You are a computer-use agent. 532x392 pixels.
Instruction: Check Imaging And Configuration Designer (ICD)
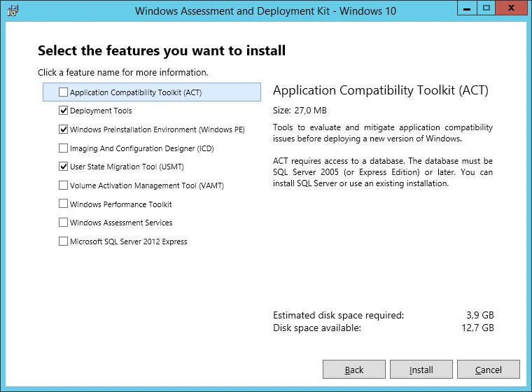64,148
